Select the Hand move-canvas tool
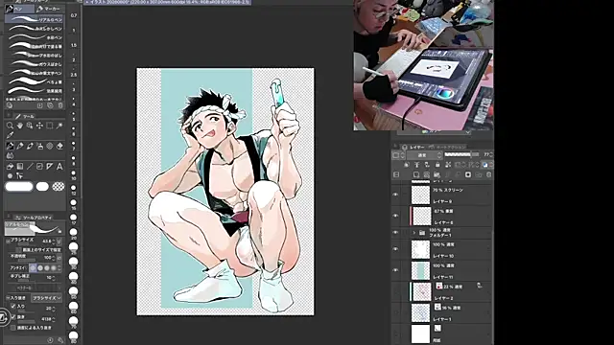Screen dimensions: 614x345 pyautogui.click(x=20, y=126)
